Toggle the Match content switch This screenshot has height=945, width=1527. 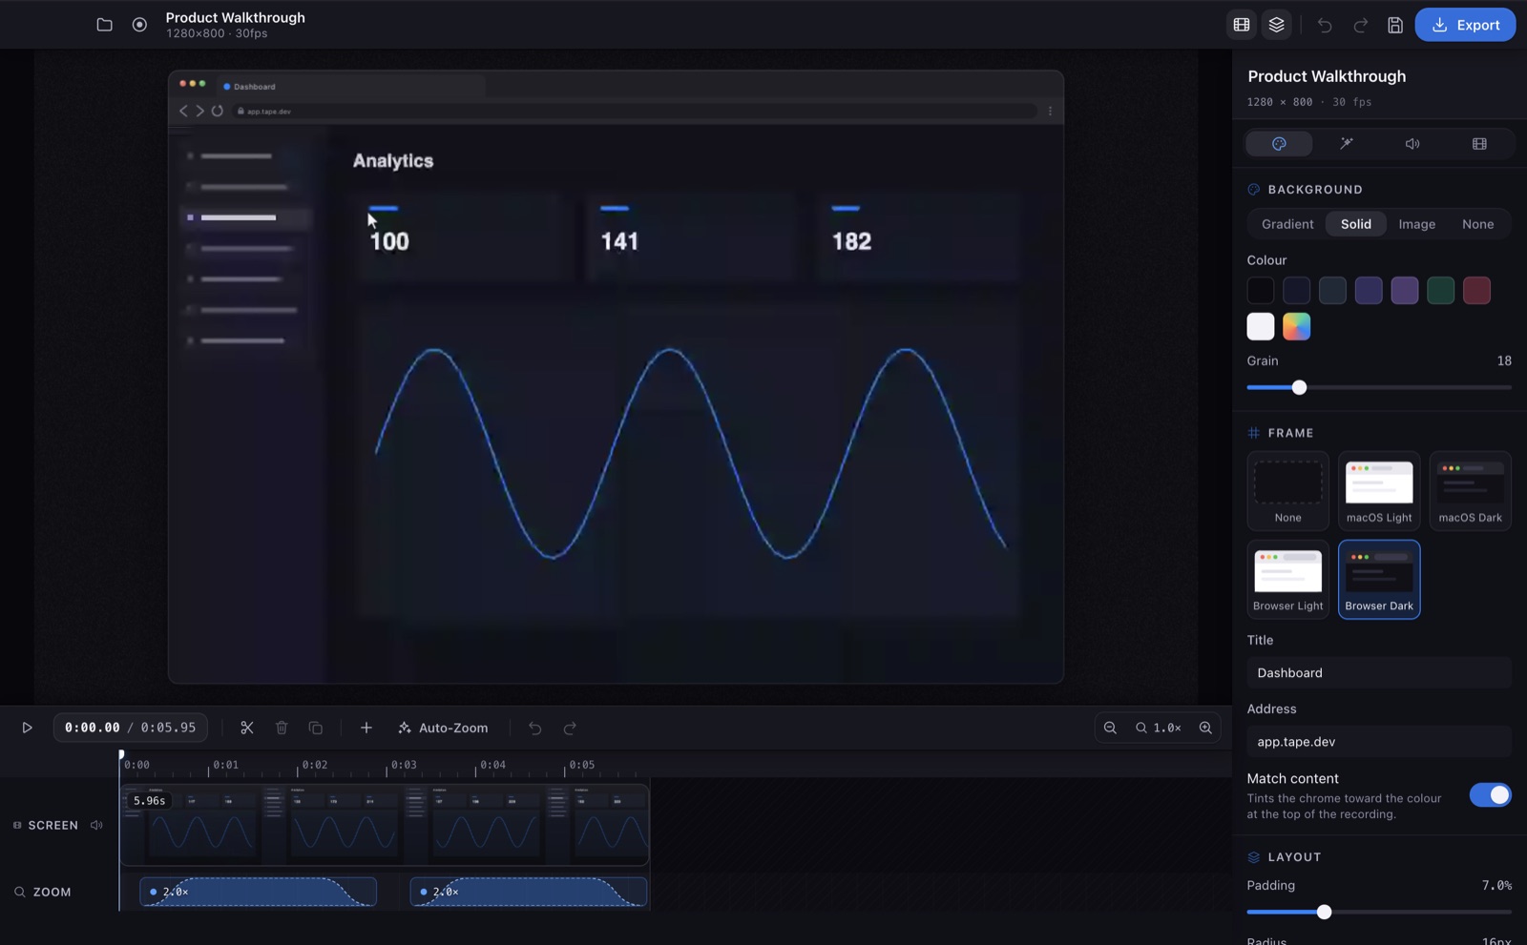(x=1490, y=795)
